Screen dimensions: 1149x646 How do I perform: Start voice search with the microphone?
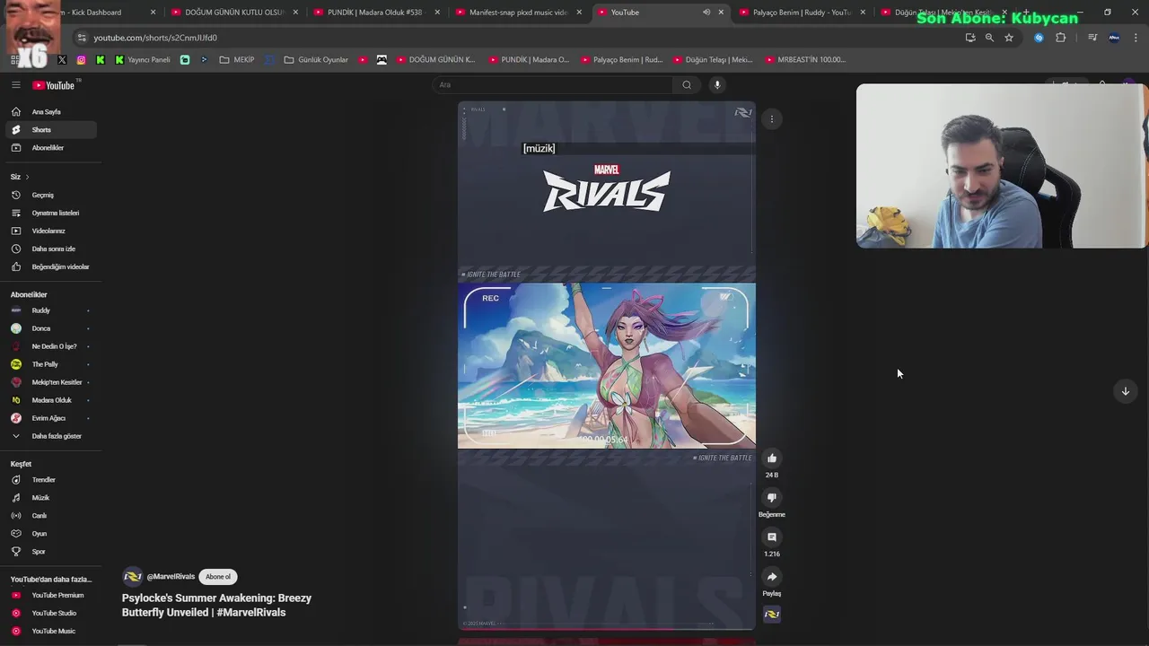(x=717, y=85)
